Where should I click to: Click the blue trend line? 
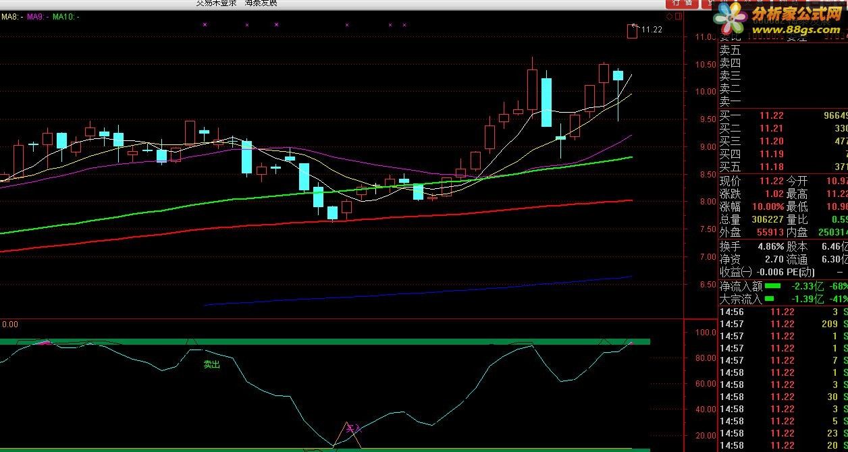click(x=419, y=292)
